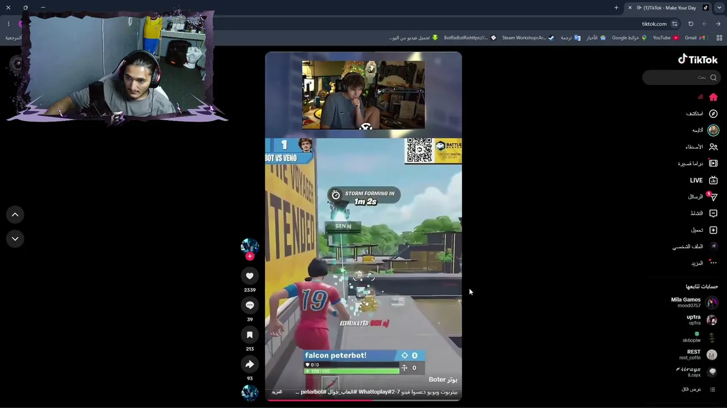Open the spinning sound disc
727x408 pixels.
(x=249, y=392)
